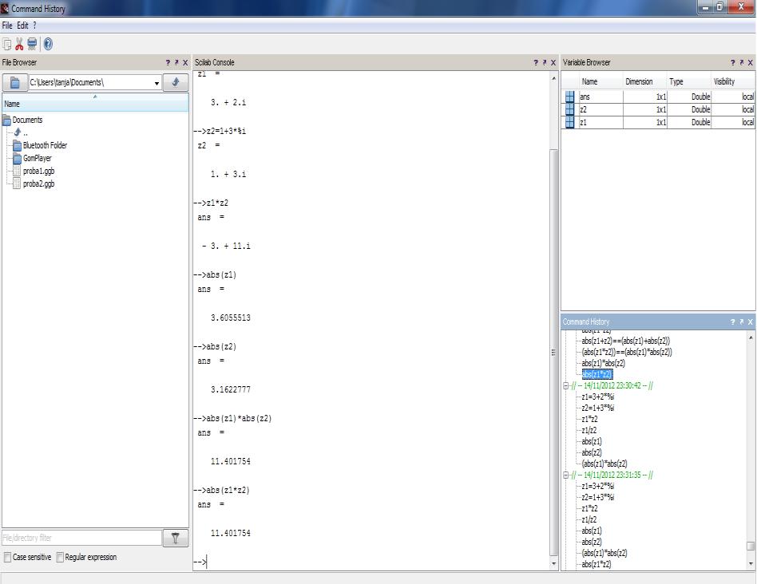Click the matrix icon beside variable z1

(569, 123)
